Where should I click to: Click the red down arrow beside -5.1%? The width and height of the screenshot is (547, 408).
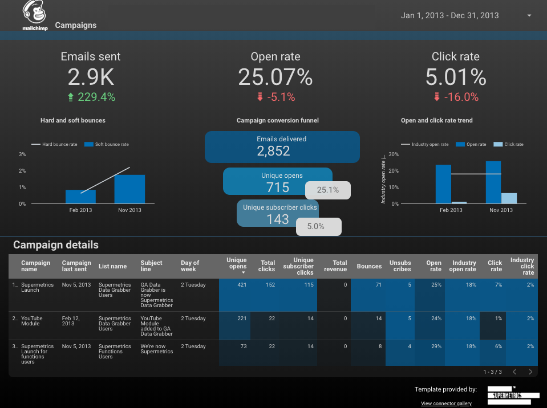coord(260,97)
